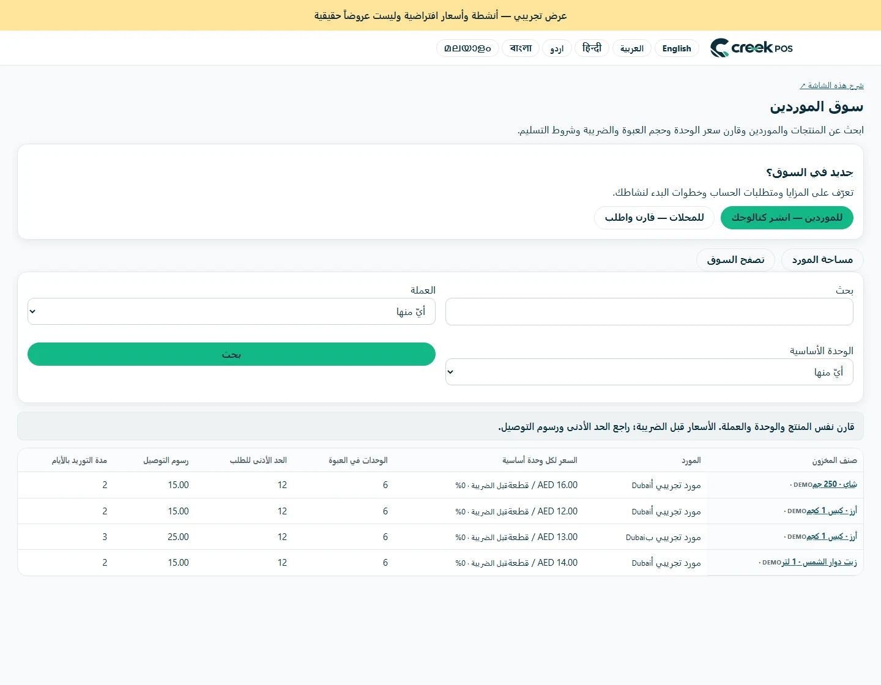881x685 pixels.
Task: Click the green بحث search button
Action: point(231,354)
